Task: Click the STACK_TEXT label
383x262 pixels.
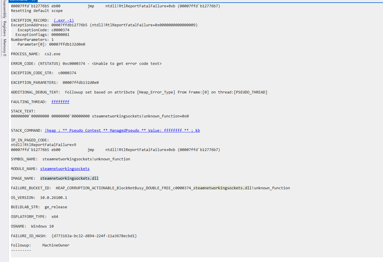Action: tap(23, 111)
